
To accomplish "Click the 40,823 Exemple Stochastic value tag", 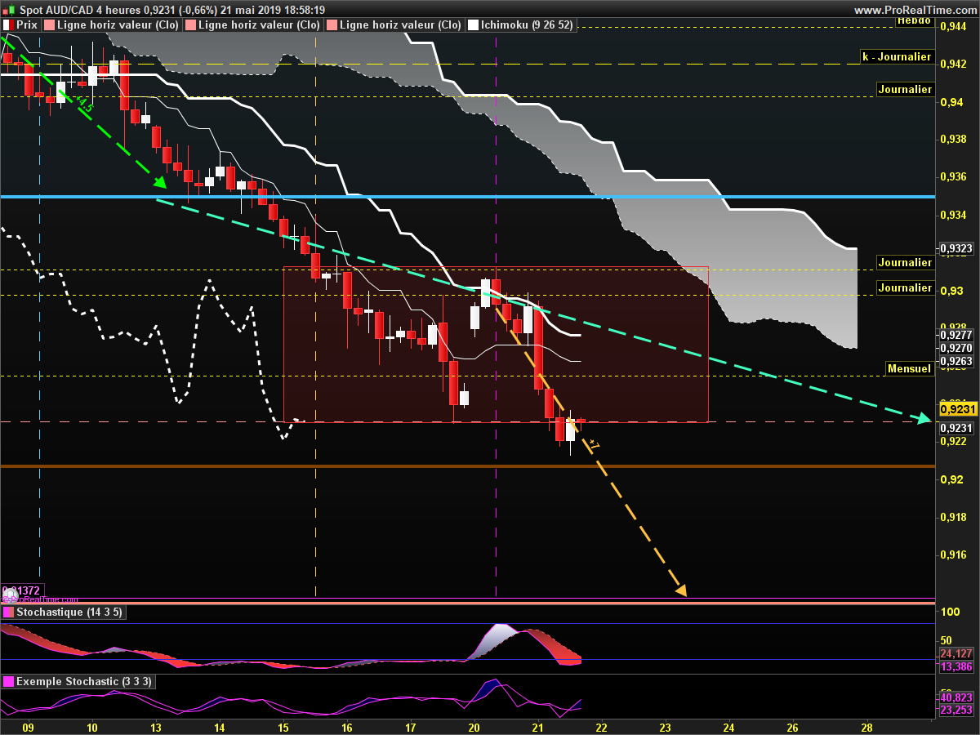I will click(x=955, y=697).
